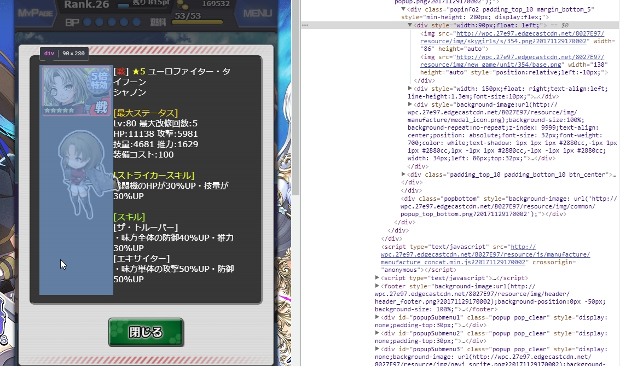Click the character portrait thumbnail

pyautogui.click(x=76, y=91)
